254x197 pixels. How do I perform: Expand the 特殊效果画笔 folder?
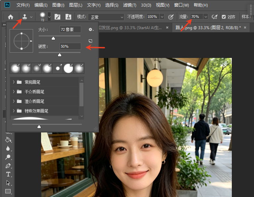(x=14, y=111)
